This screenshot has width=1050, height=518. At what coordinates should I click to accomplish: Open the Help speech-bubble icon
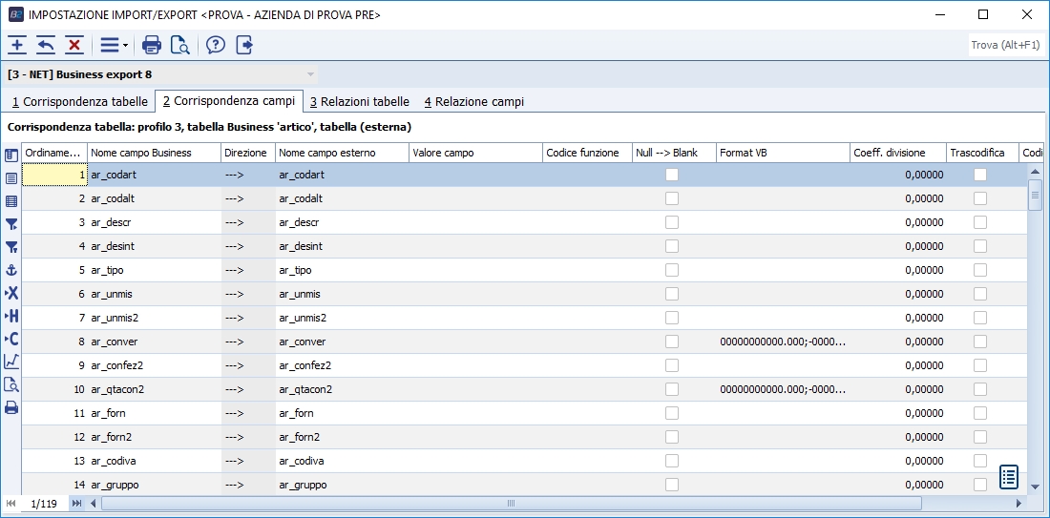pos(216,46)
